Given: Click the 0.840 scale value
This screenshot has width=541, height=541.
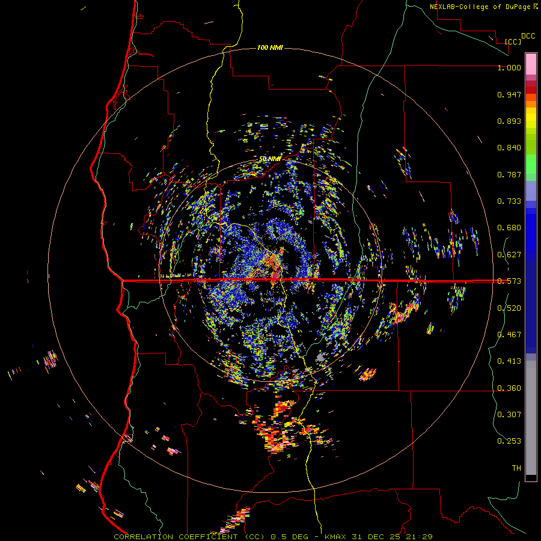Looking at the screenshot, I should (x=509, y=148).
